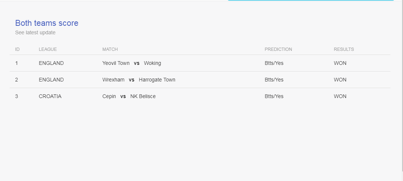Click the blue bar at top edge

point(311,0)
